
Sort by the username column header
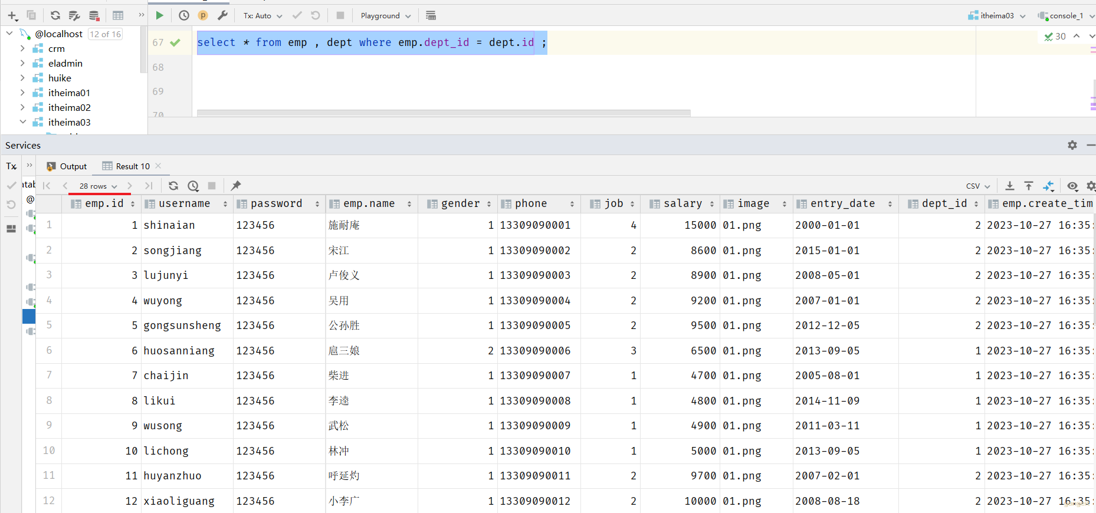tap(187, 204)
